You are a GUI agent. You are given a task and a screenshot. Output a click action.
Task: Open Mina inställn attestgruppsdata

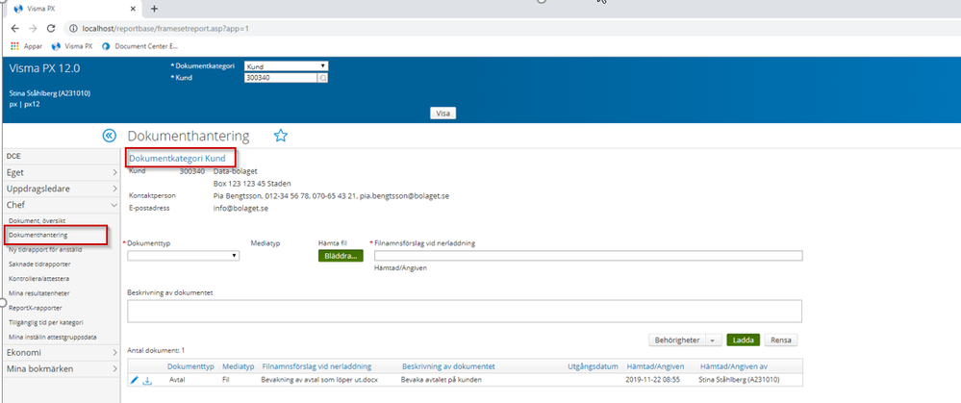click(53, 337)
